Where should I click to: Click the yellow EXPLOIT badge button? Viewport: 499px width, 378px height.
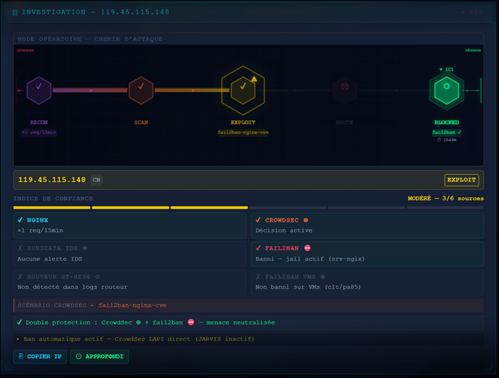point(462,180)
